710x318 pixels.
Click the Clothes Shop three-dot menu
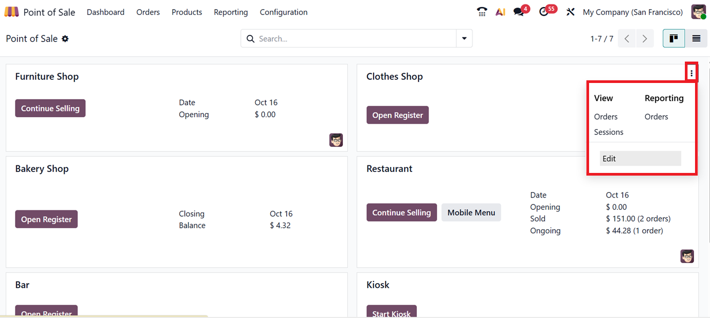[691, 73]
